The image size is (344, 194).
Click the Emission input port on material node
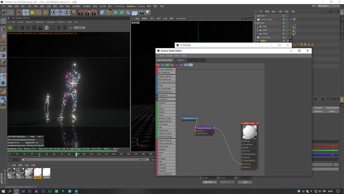[242, 164]
